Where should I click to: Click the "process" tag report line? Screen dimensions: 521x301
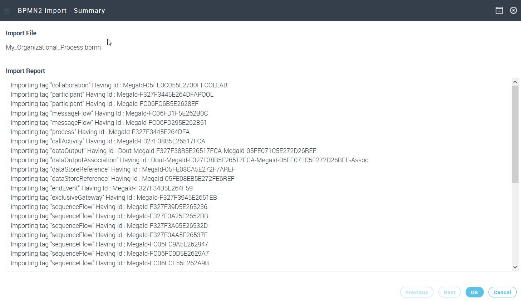[x=100, y=132]
